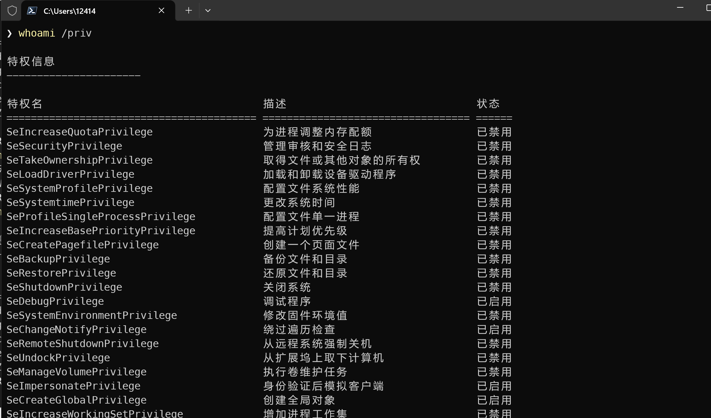Click the PowerShell icon in tab
Image resolution: width=711 pixels, height=418 pixels.
(x=32, y=11)
